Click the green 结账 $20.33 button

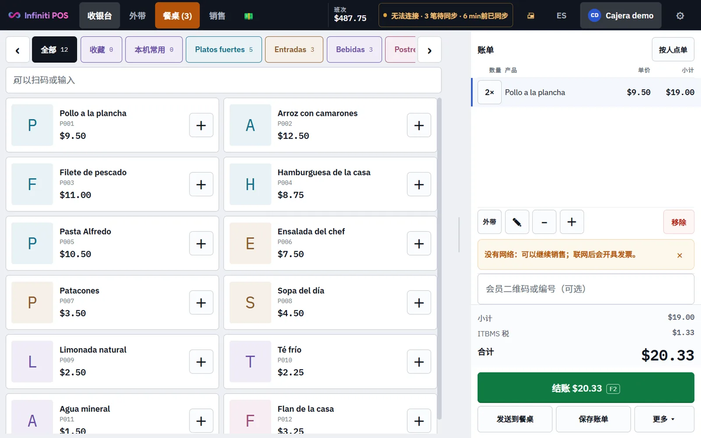(586, 388)
